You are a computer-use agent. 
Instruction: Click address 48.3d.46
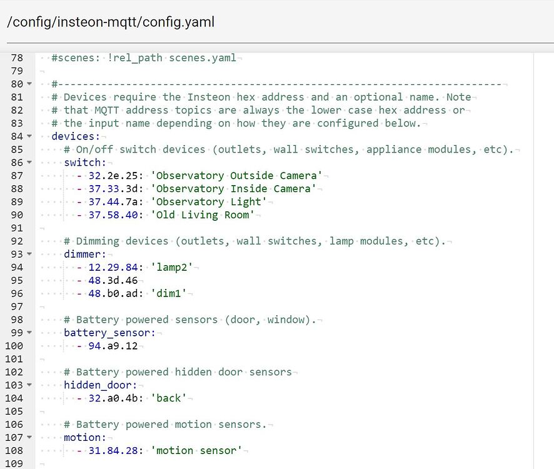113,280
